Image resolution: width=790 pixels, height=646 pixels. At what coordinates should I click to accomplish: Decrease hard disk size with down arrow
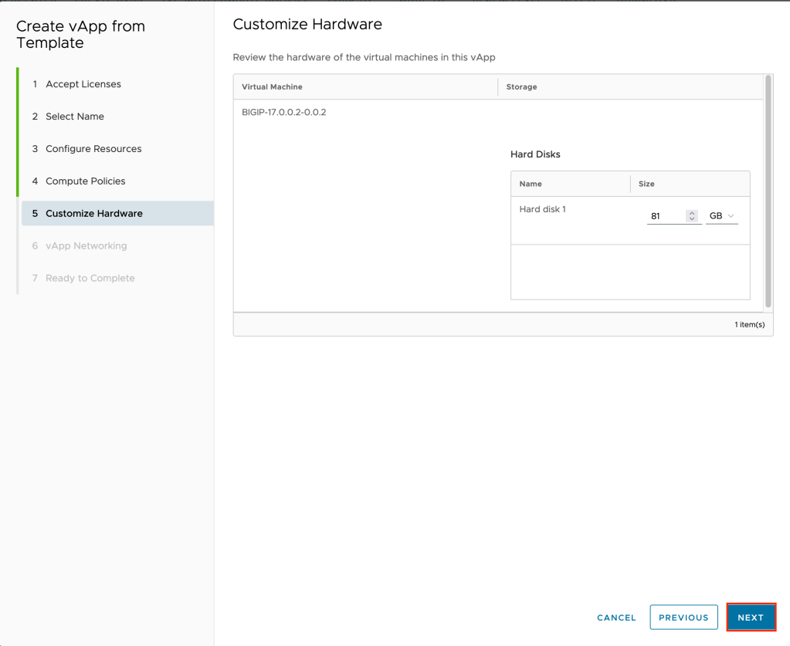pos(692,220)
